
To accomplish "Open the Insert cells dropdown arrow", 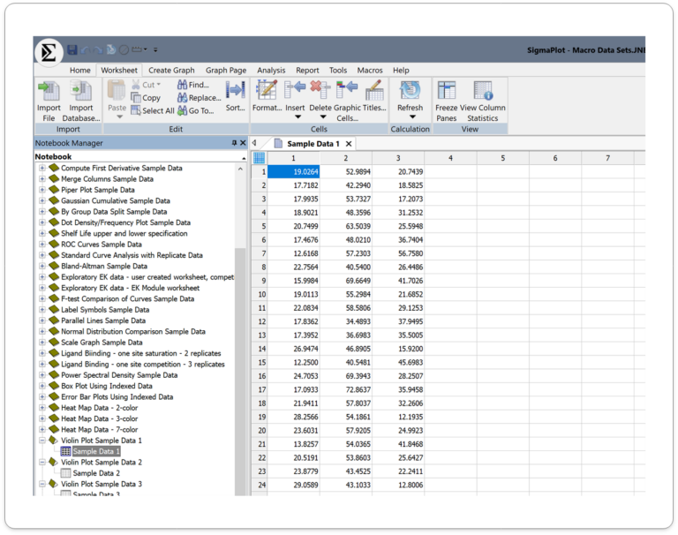I will click(298, 117).
